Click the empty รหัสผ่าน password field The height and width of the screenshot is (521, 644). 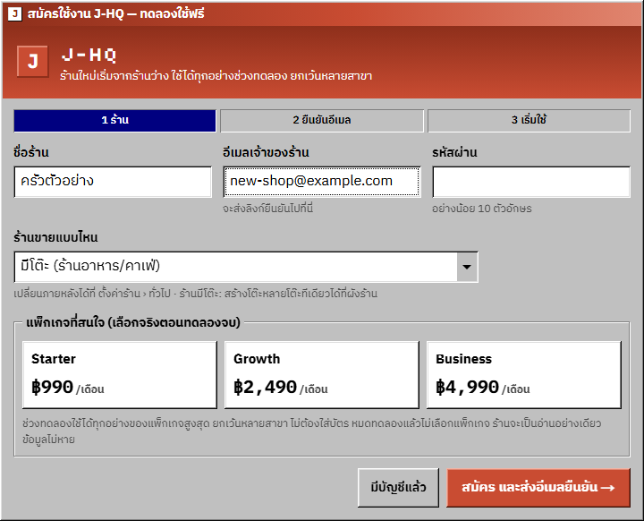pos(531,182)
